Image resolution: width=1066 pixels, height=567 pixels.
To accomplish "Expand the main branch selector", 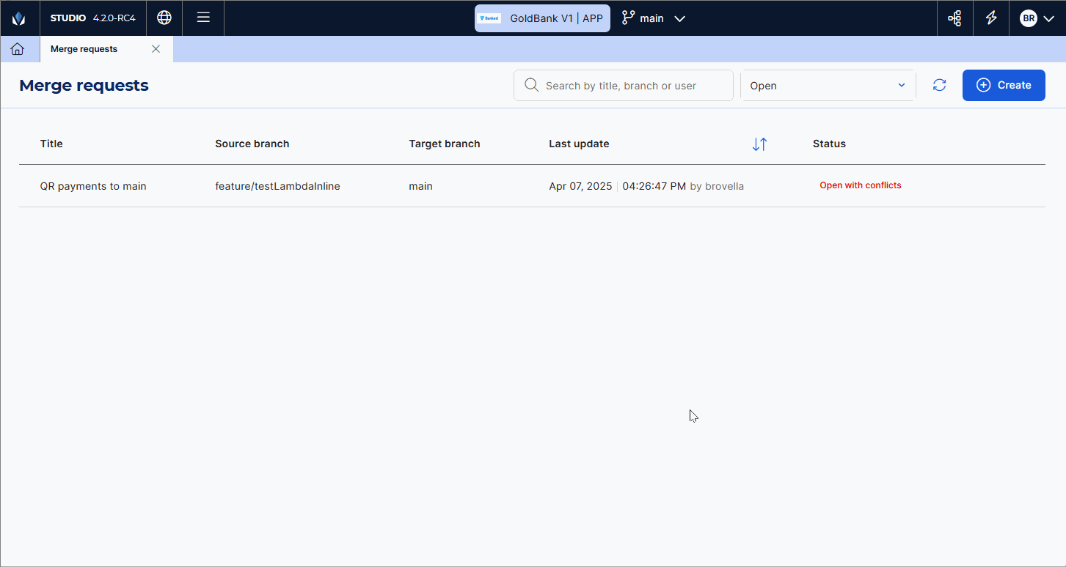I will click(x=654, y=18).
